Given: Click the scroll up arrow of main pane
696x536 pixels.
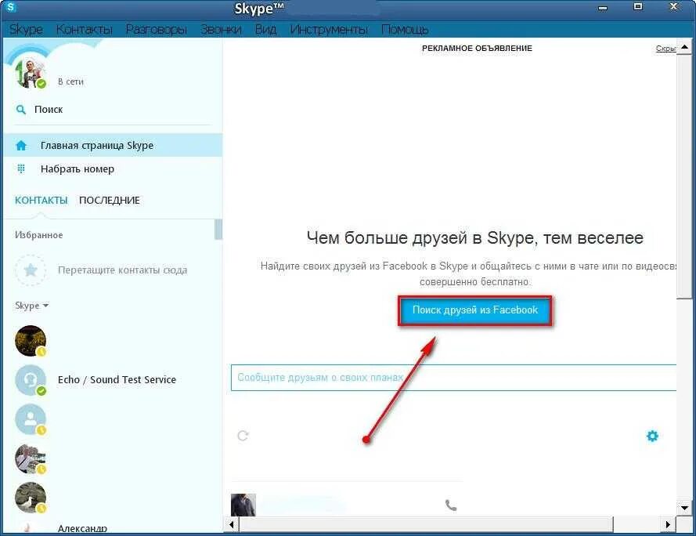Looking at the screenshot, I should 684,47.
